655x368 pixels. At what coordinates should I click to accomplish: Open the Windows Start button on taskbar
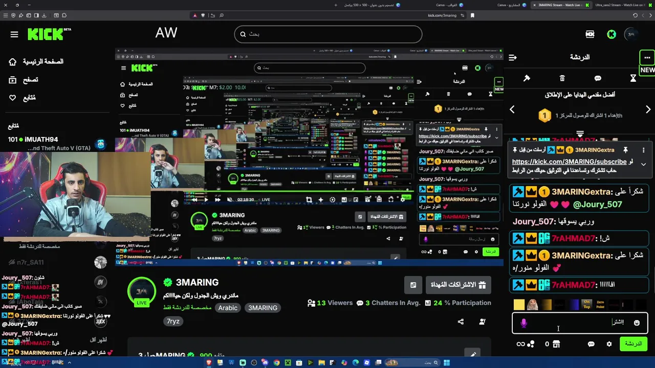[447, 363]
